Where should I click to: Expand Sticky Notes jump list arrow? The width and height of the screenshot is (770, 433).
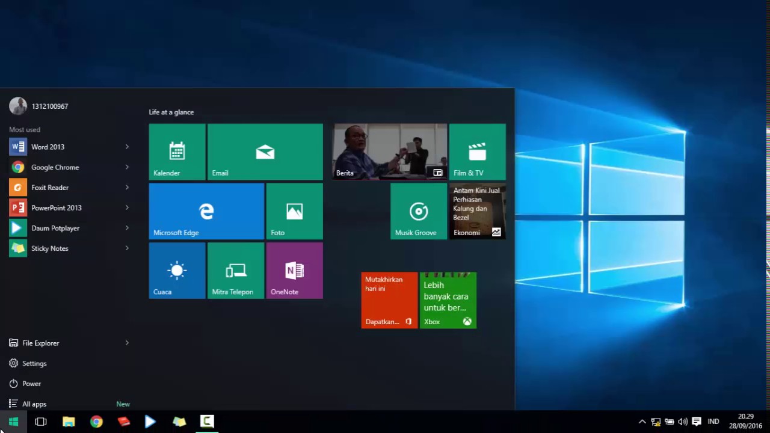(x=127, y=248)
